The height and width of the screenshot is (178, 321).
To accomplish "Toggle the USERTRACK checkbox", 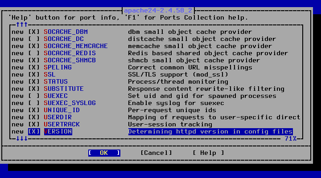I will tap(34, 125).
